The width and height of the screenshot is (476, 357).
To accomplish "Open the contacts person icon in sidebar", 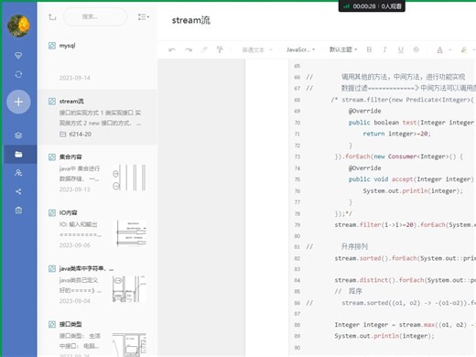I will click(x=18, y=173).
